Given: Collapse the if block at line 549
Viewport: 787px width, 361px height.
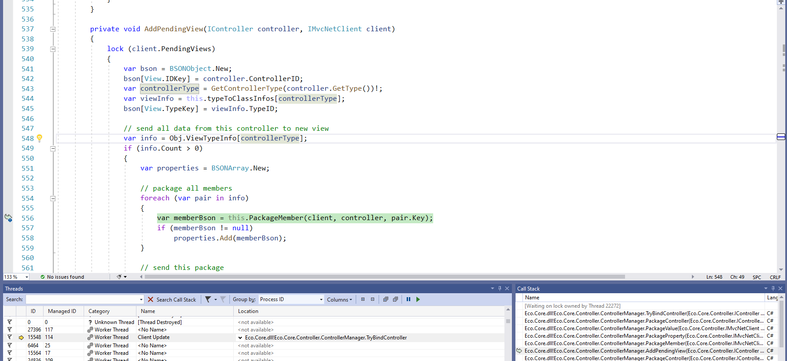Looking at the screenshot, I should pyautogui.click(x=53, y=148).
